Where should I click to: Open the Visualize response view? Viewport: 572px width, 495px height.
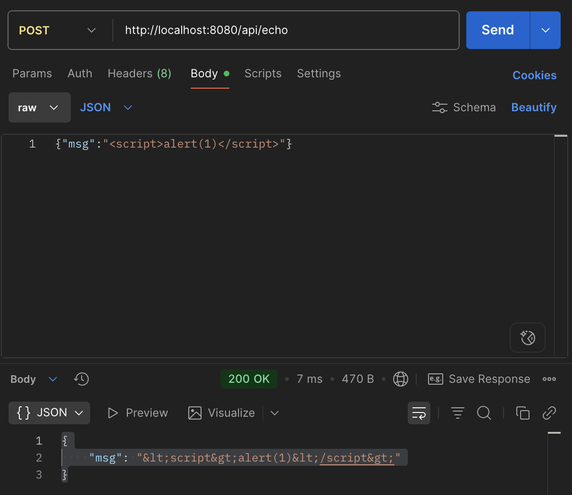(221, 413)
